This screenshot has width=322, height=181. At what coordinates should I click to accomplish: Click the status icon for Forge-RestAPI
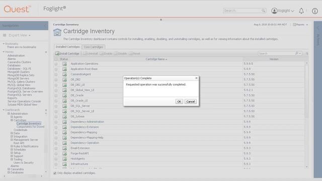coord(64,153)
